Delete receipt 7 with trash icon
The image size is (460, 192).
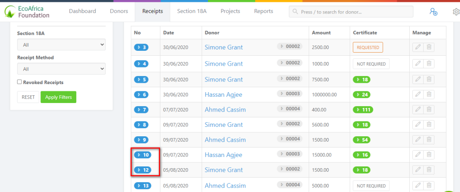[x=429, y=110]
